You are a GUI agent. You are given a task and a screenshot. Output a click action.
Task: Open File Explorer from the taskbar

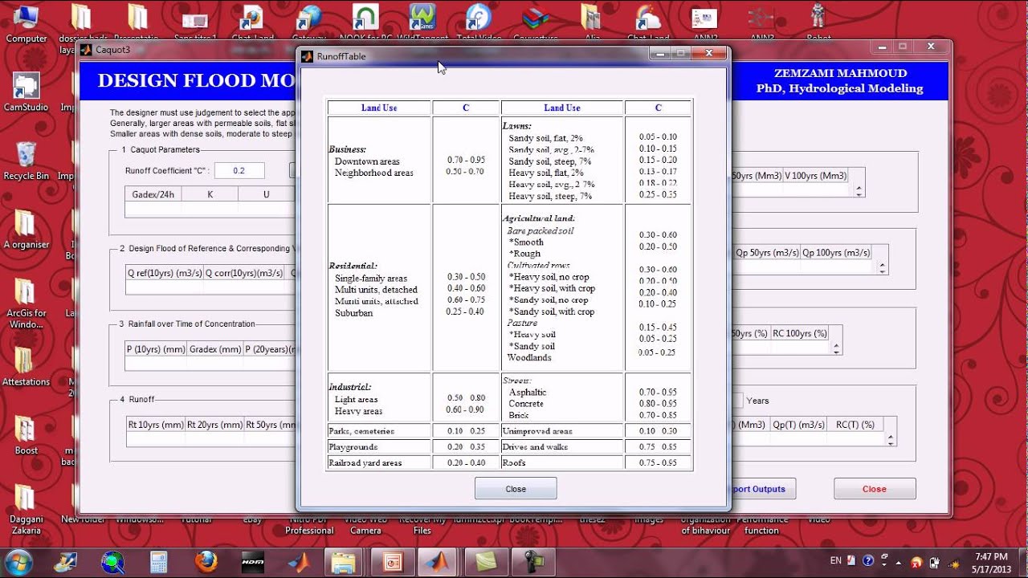(345, 561)
